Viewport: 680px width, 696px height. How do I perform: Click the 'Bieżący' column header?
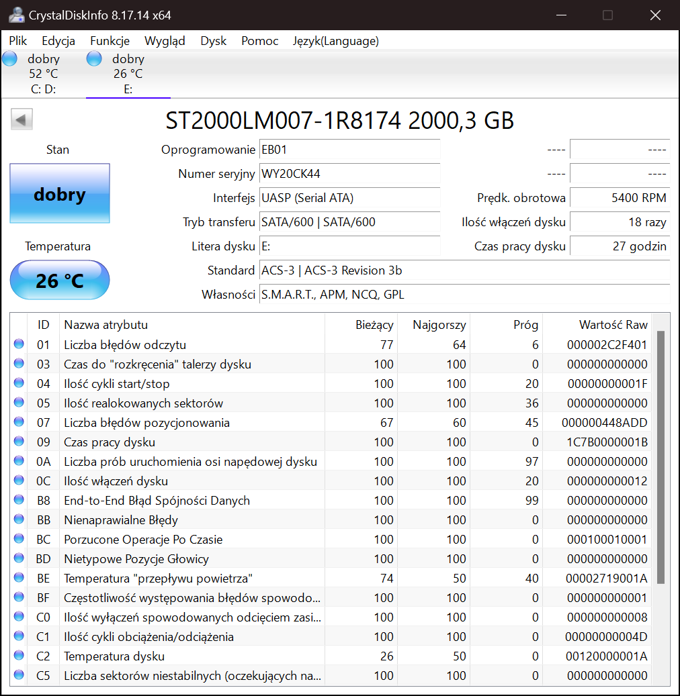click(x=362, y=325)
